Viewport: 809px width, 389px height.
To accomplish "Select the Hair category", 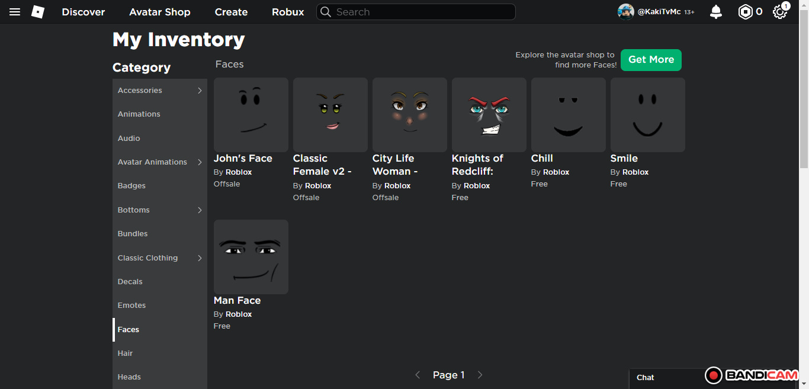I will tap(126, 353).
